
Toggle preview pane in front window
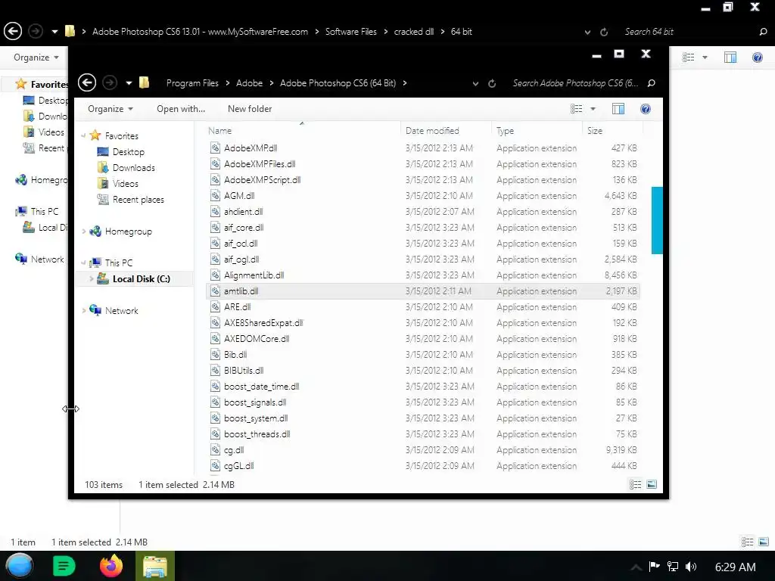[x=618, y=109]
